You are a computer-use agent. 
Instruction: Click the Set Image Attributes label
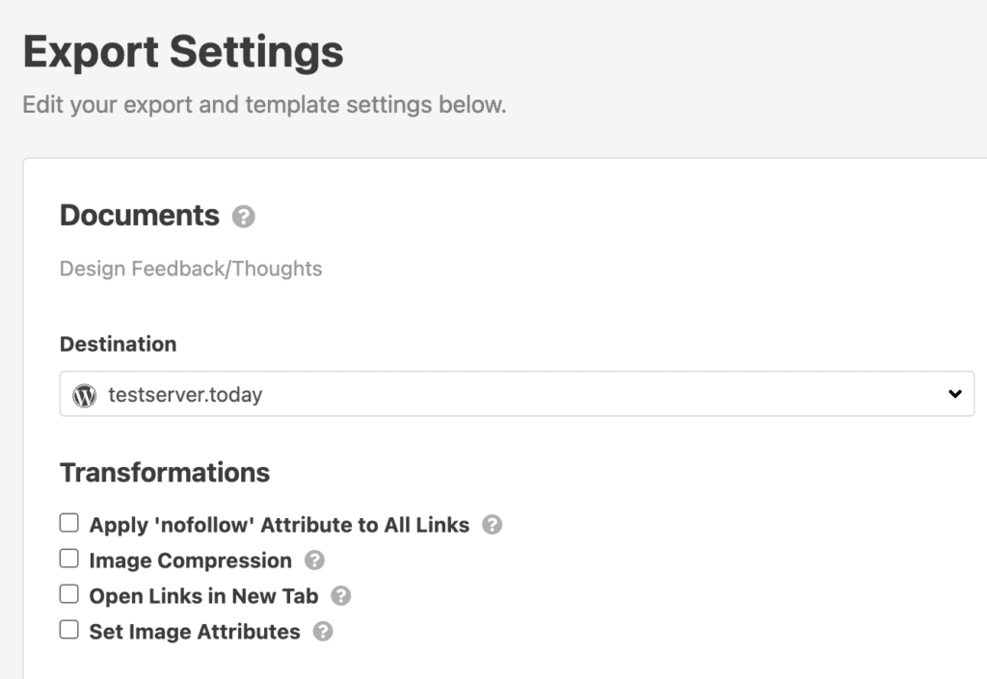coord(195,632)
